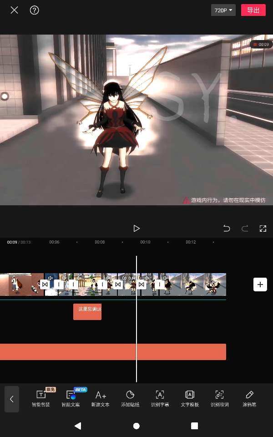
Task: Tap the cut marker just before the courtyard fence clip
Action: 73,285
